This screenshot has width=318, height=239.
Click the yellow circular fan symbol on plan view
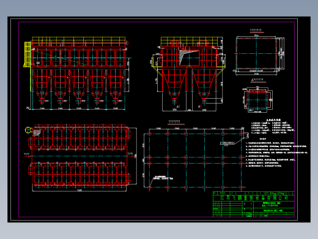(28, 130)
